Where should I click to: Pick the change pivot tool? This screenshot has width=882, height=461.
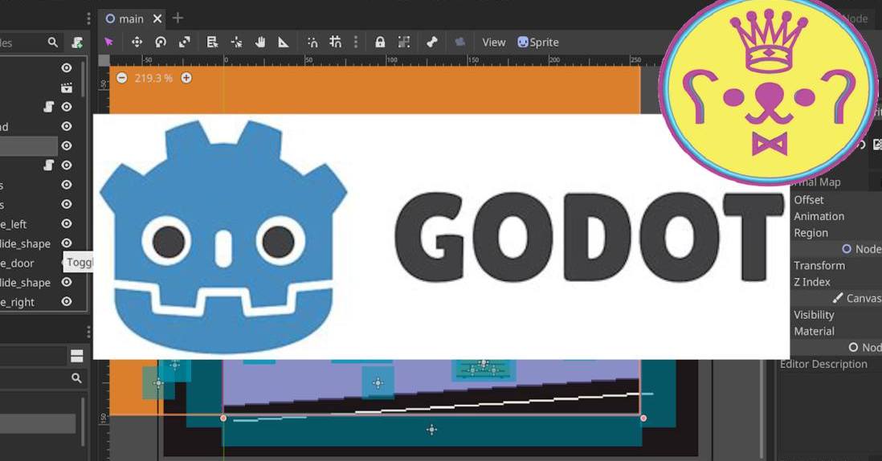pyautogui.click(x=236, y=42)
